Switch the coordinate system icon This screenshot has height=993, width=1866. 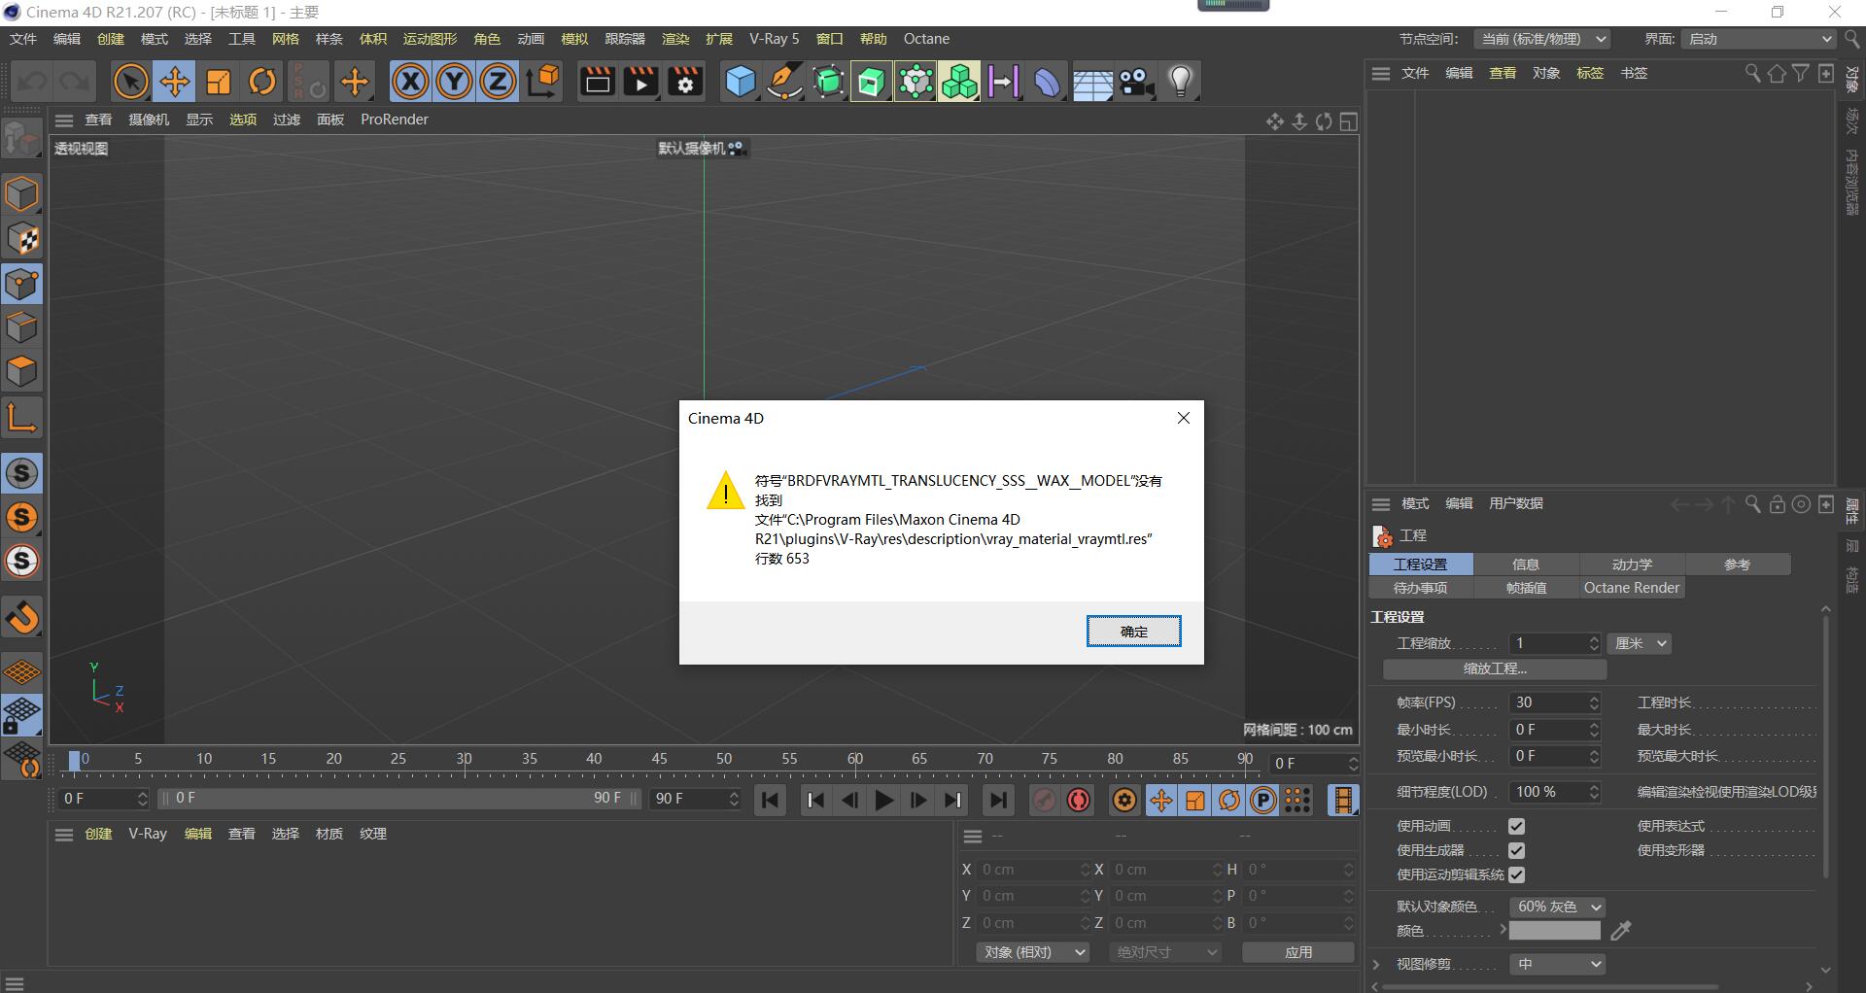[x=543, y=82]
